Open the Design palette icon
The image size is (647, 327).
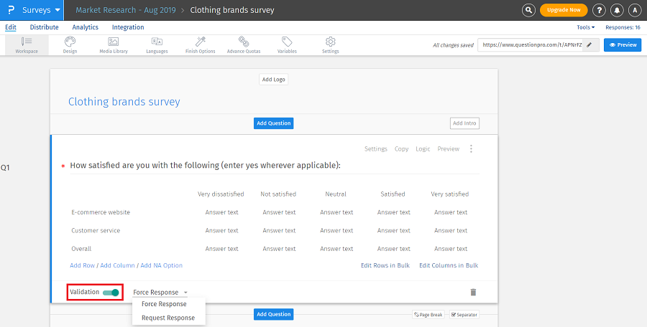(70, 42)
